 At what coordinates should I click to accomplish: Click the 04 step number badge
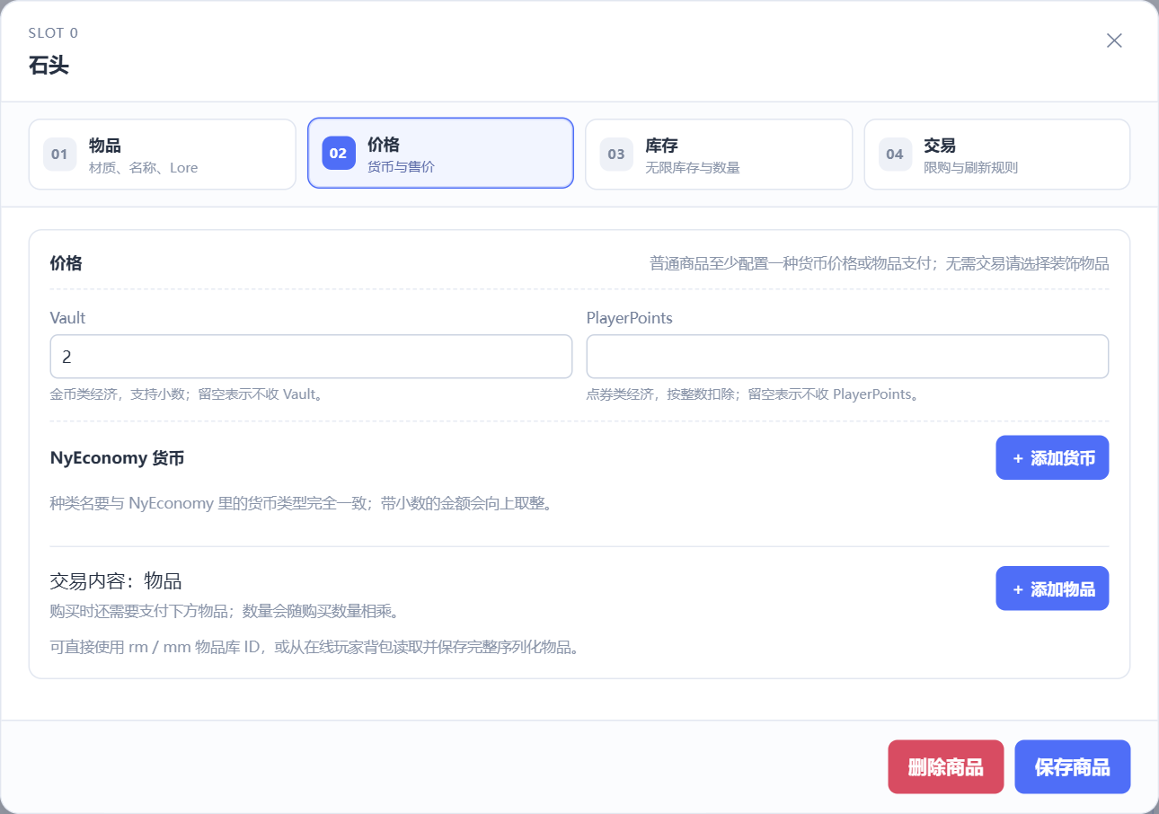click(895, 155)
